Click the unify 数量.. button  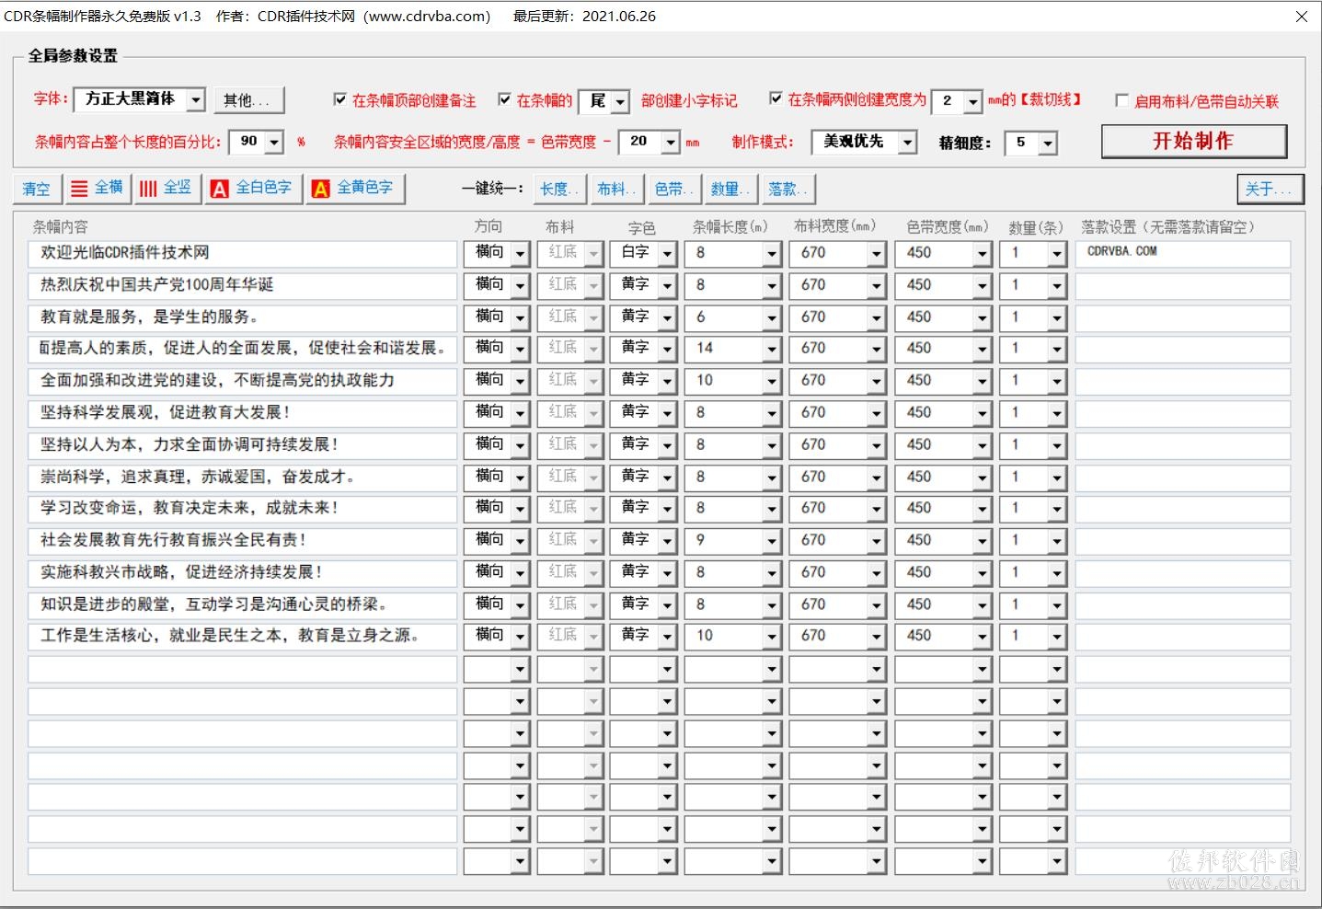[x=730, y=189]
